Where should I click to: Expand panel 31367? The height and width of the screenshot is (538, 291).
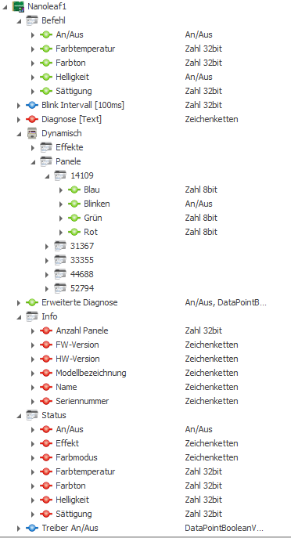47,247
